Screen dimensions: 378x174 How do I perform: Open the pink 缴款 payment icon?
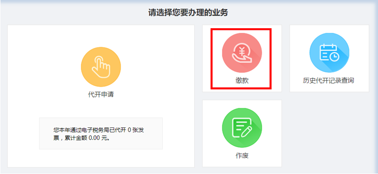click(x=242, y=53)
